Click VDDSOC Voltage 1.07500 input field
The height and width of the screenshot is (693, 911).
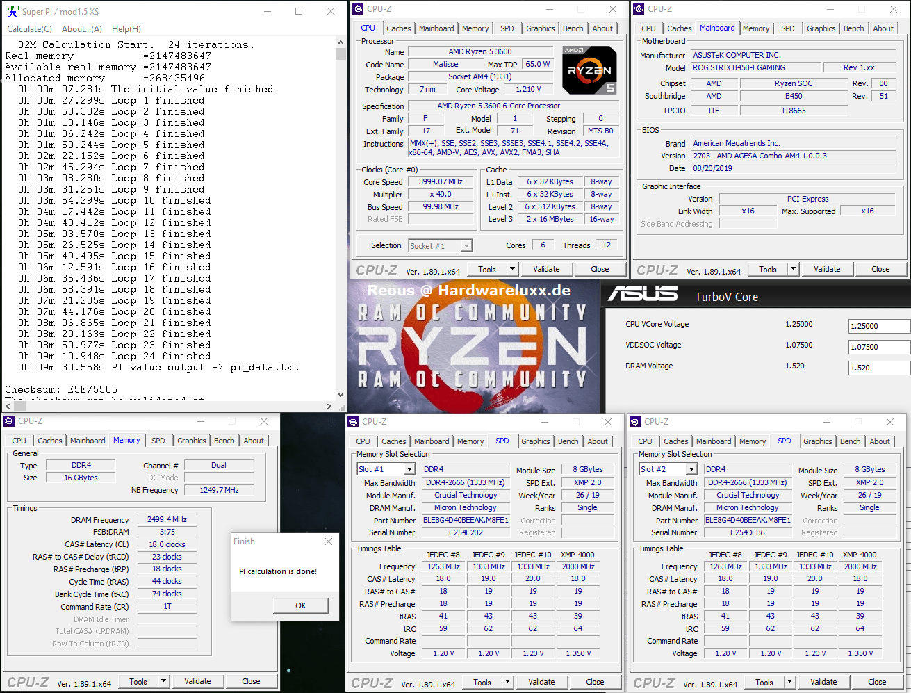(x=880, y=347)
